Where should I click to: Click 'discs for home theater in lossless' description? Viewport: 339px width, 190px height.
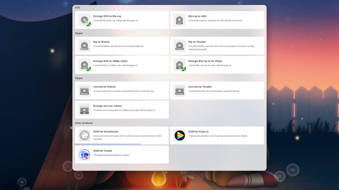221,48
